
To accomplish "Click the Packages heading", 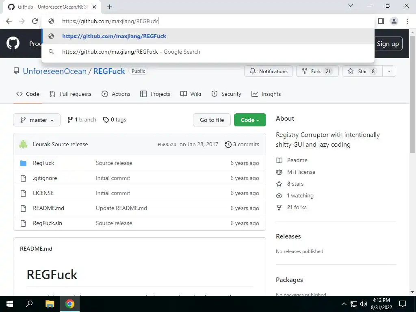I will [x=289, y=279].
